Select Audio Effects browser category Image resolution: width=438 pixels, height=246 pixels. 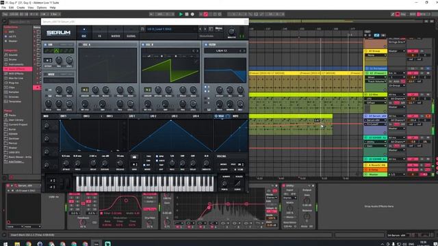[x=17, y=69]
